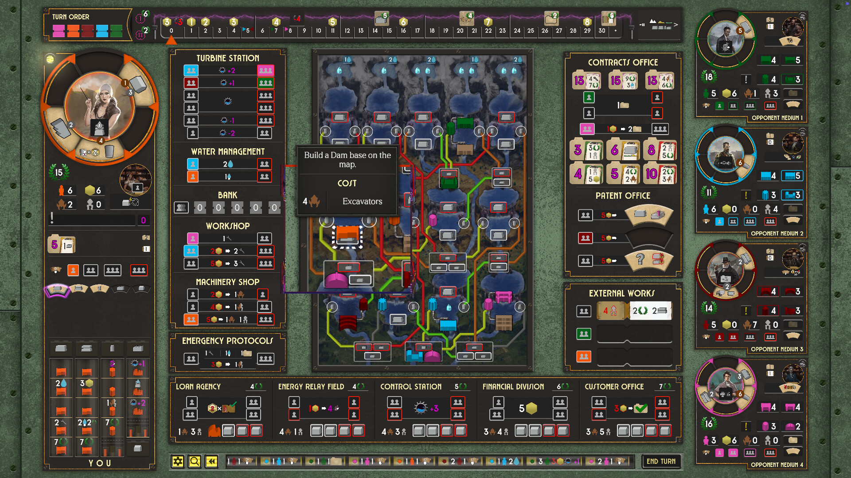Choose the red-outlined three-worker option
The image size is (851, 478).
138,270
